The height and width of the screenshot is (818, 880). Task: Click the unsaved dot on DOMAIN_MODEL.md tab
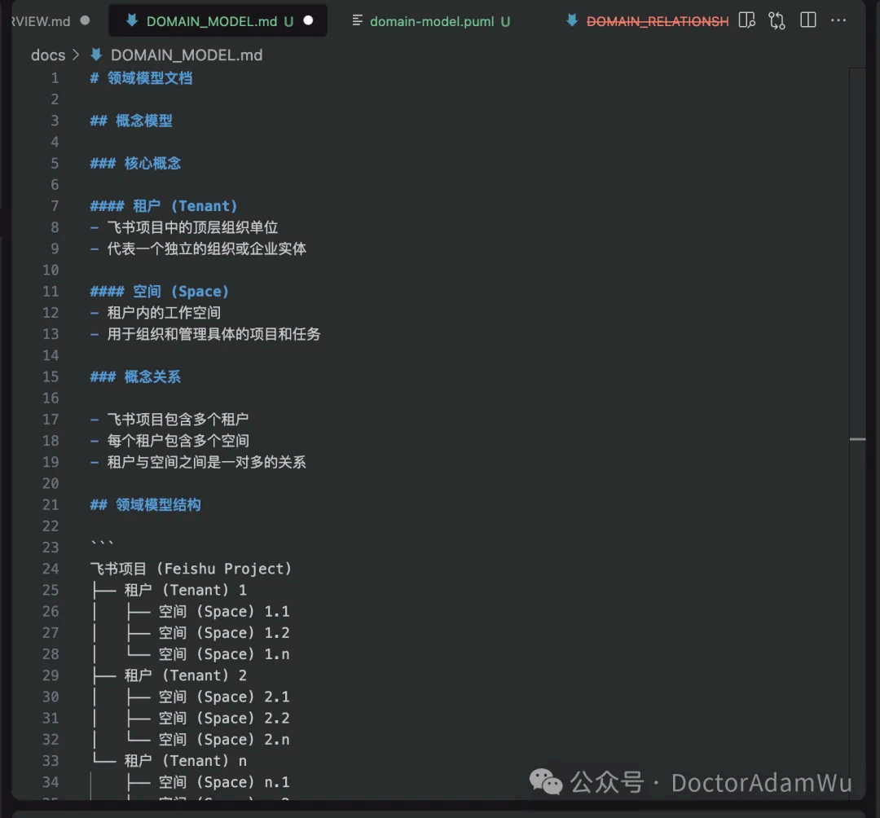click(x=308, y=20)
